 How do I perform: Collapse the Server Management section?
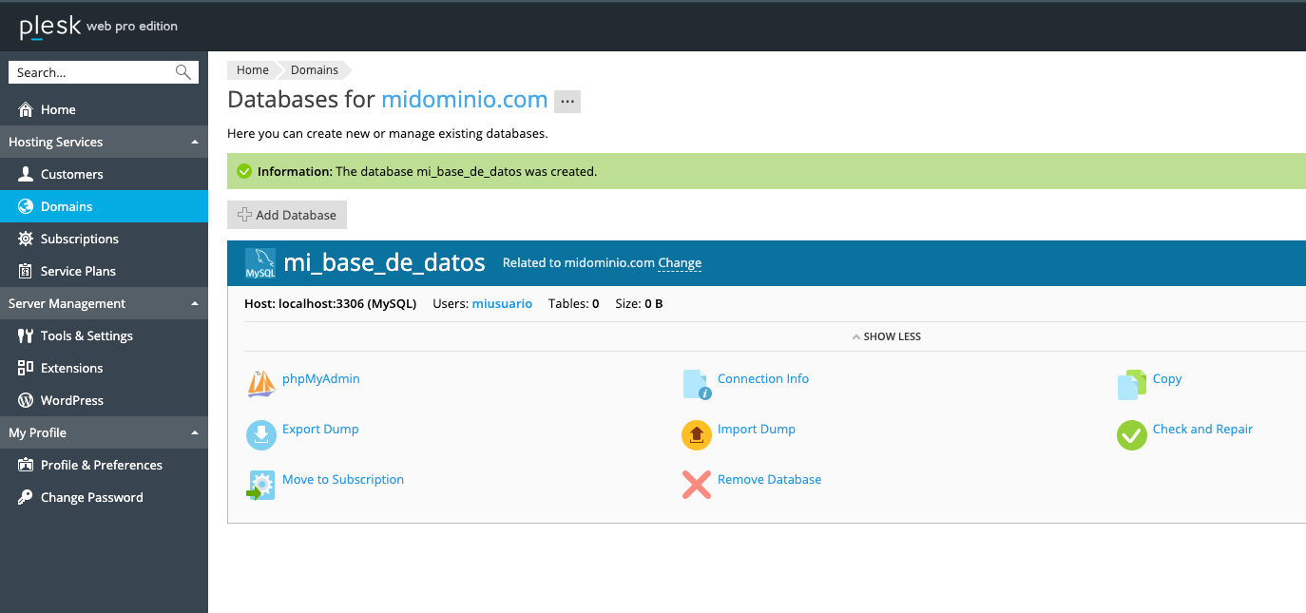[x=195, y=304]
